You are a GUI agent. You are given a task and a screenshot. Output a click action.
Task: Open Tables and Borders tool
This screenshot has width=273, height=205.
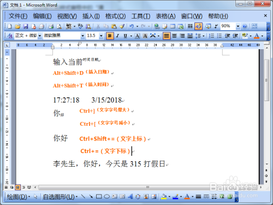click(165, 26)
